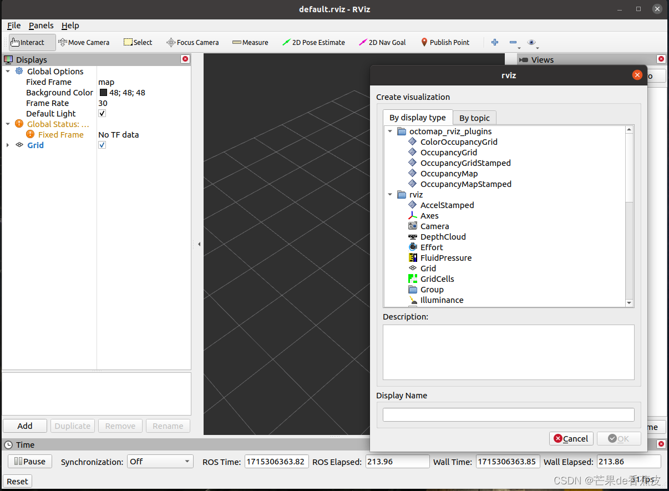Screen dimensions: 669x491
Task: Click the Background Color swatch
Action: (103, 92)
